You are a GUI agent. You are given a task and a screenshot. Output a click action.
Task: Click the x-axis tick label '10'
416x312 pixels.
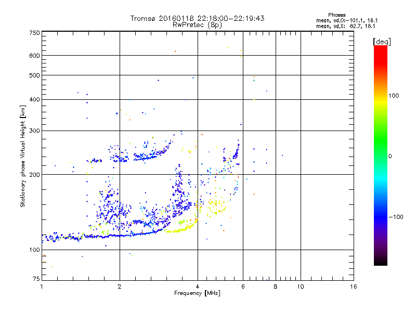301,287
